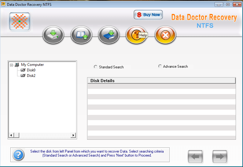
Task: Maximize the Data Doctor Recovery window
Action: pyautogui.click(x=228, y=5)
